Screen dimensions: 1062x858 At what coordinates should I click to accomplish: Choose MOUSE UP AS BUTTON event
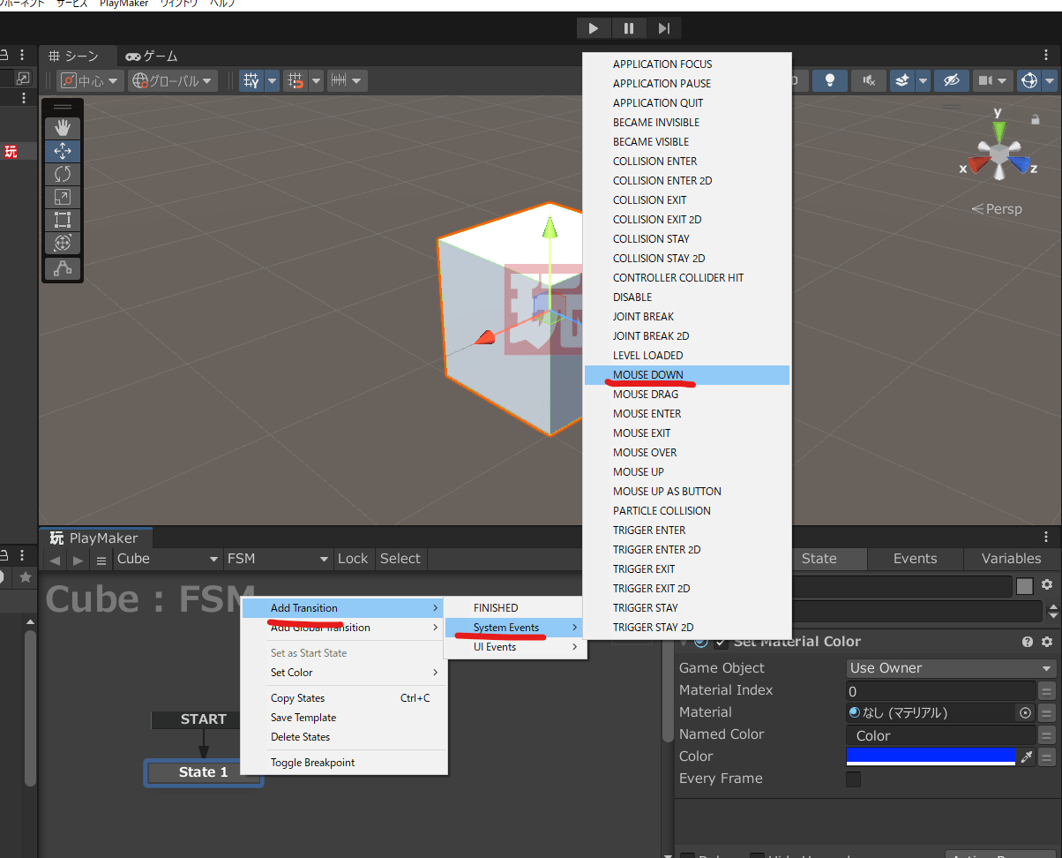click(x=687, y=492)
